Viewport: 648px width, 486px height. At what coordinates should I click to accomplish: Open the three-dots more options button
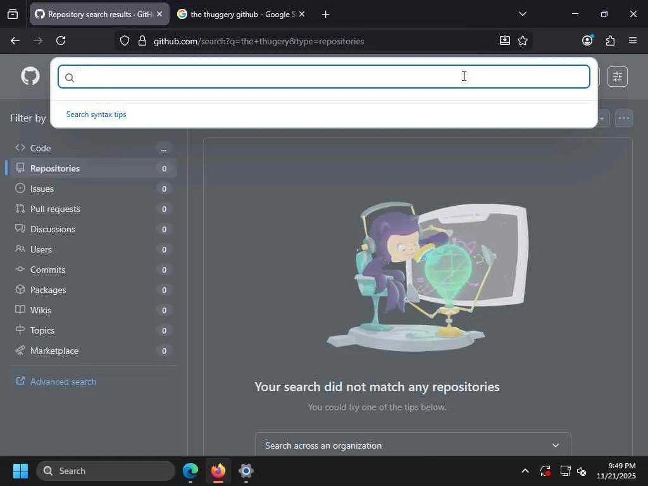point(623,118)
